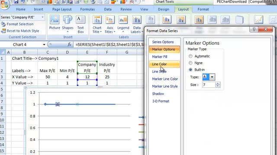Screen dimensions: 277x155
Task: Decrease marker size with down arrow
Action: [x=218, y=86]
